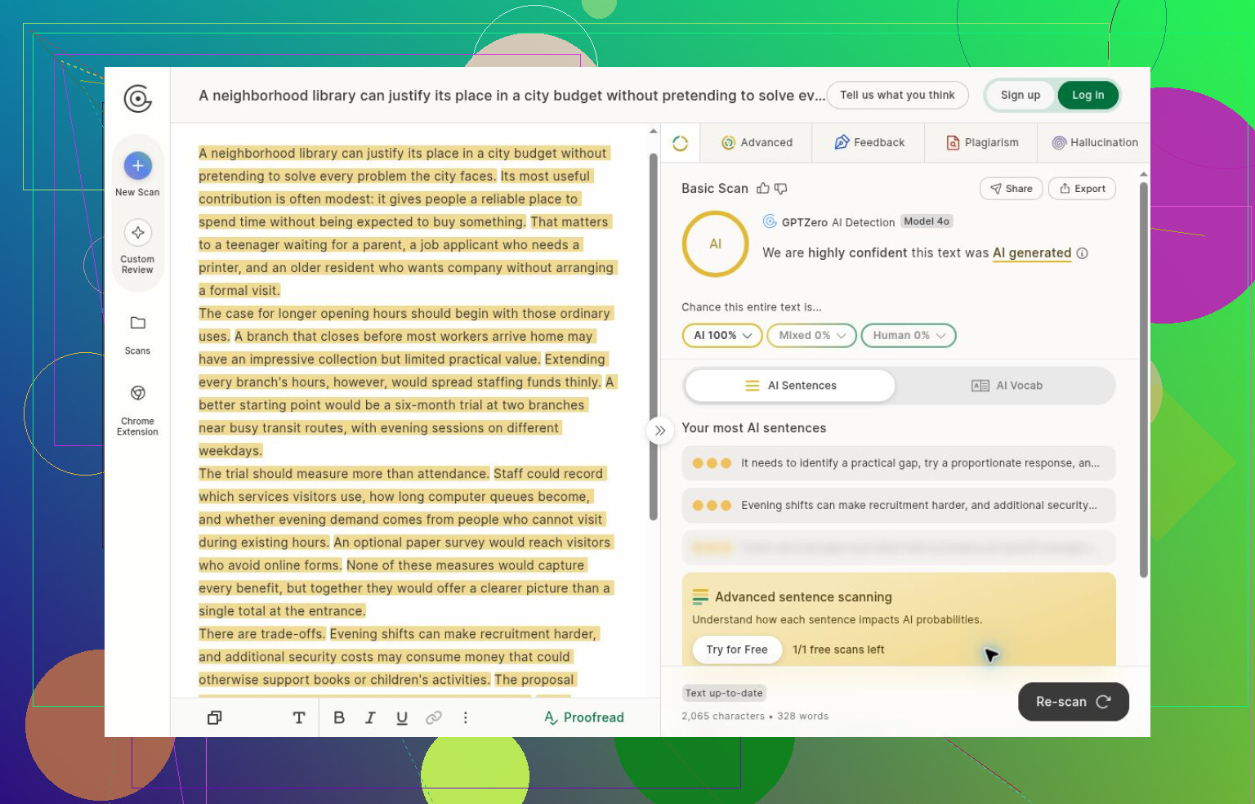Click Tell us what you think
The image size is (1255, 804).
(x=897, y=96)
